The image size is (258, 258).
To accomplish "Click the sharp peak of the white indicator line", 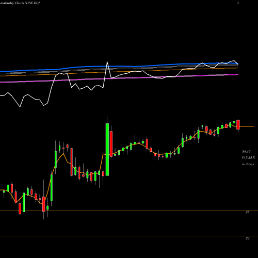I will [107, 62].
